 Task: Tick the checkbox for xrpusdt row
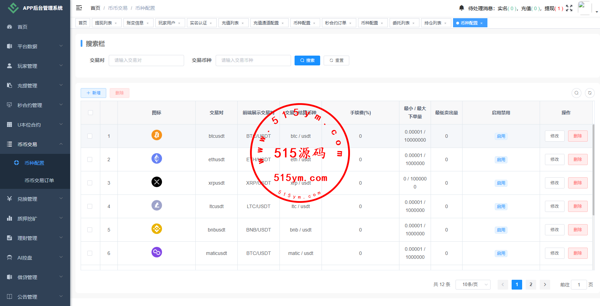90,183
